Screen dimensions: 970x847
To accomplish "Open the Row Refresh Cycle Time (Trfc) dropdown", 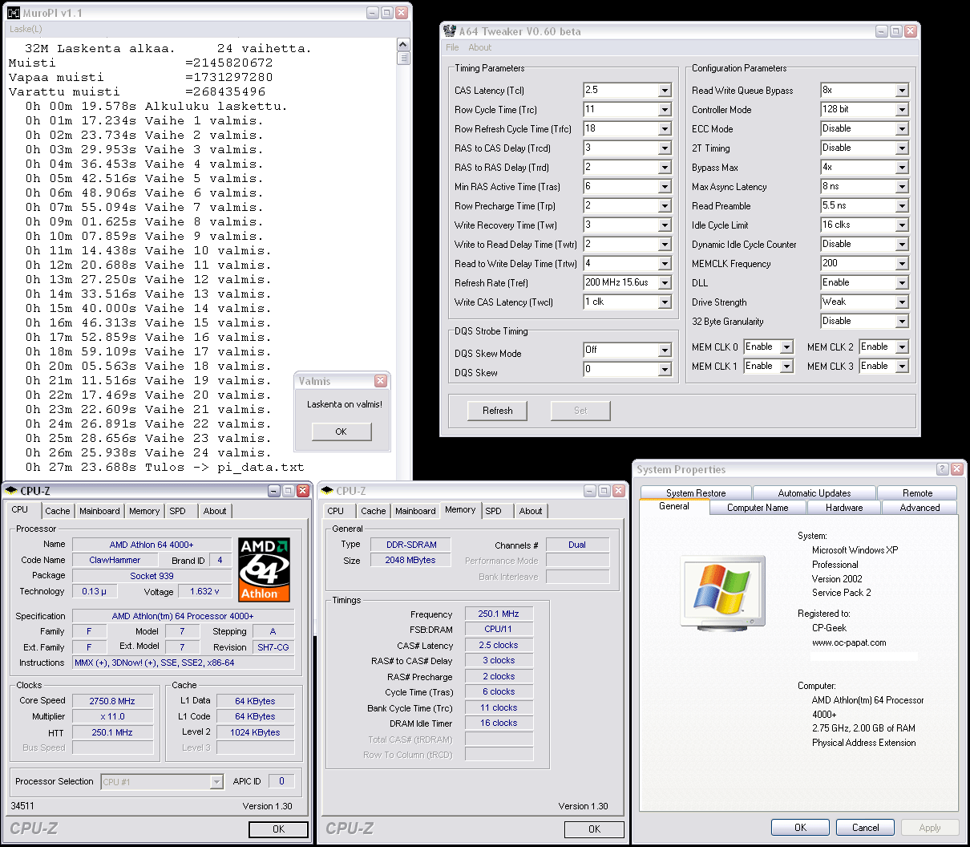I will click(665, 129).
